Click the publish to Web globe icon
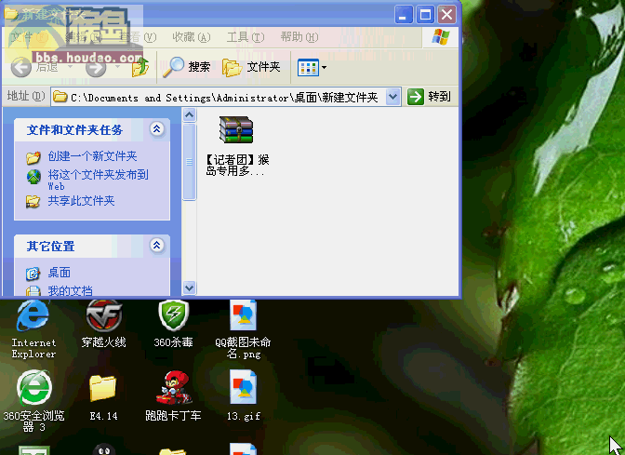This screenshot has width=625, height=455. 33,177
